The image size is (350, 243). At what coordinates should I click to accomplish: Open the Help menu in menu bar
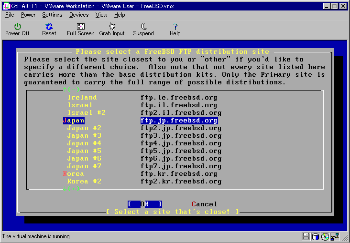point(120,15)
